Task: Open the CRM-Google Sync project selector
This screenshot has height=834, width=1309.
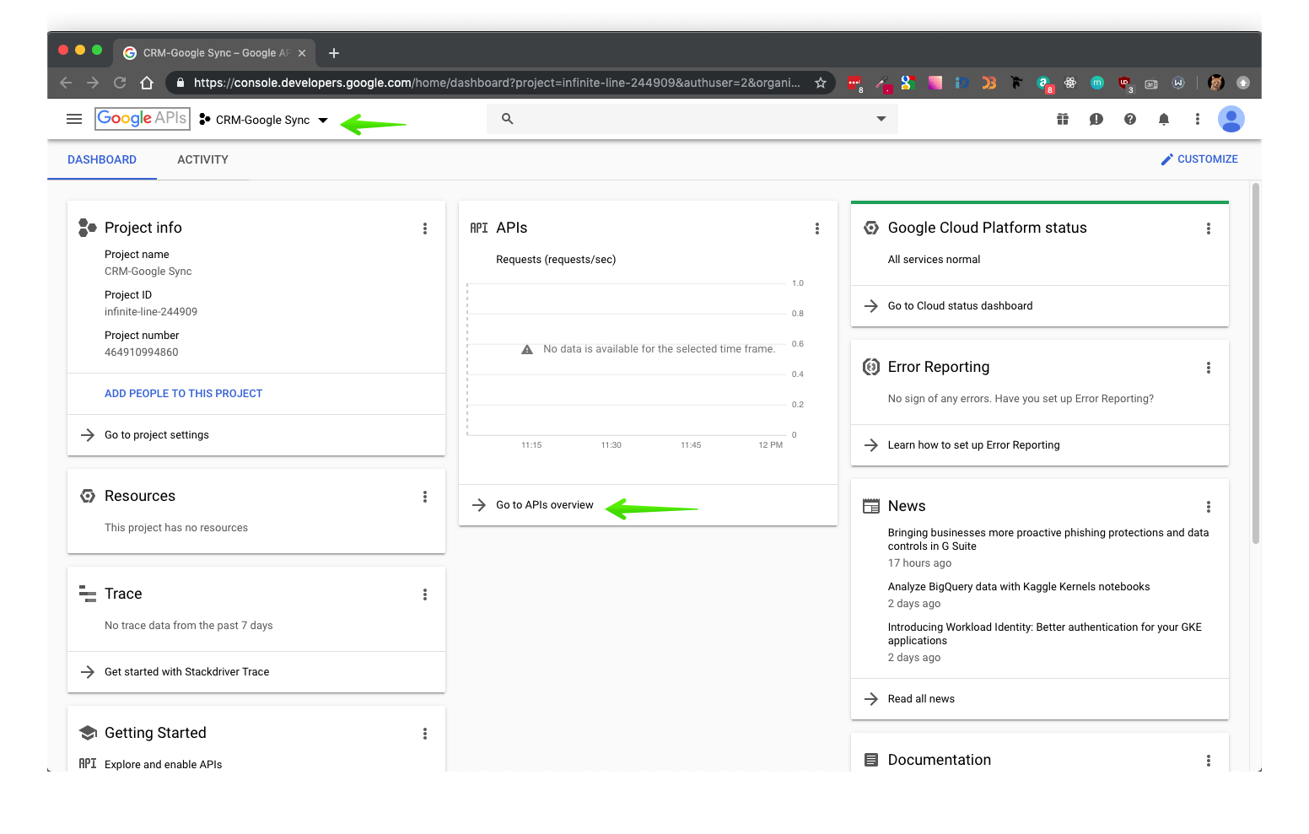Action: point(264,120)
